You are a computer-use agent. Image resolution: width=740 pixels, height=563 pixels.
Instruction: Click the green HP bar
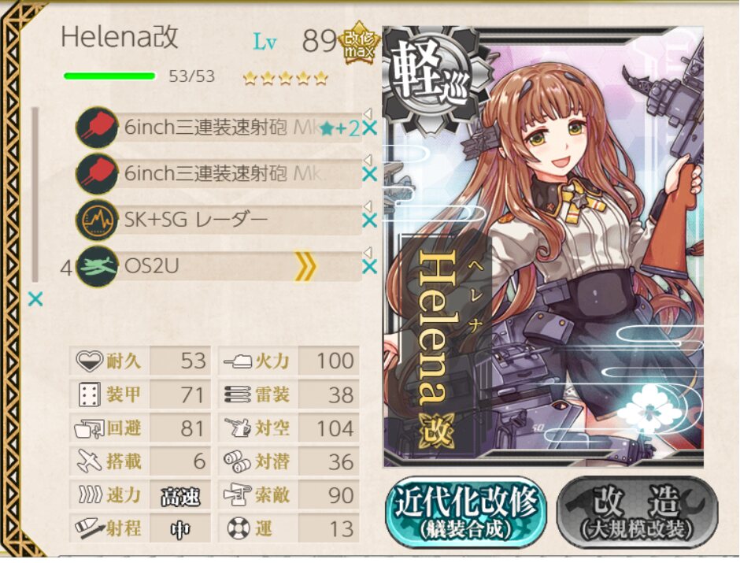[109, 76]
